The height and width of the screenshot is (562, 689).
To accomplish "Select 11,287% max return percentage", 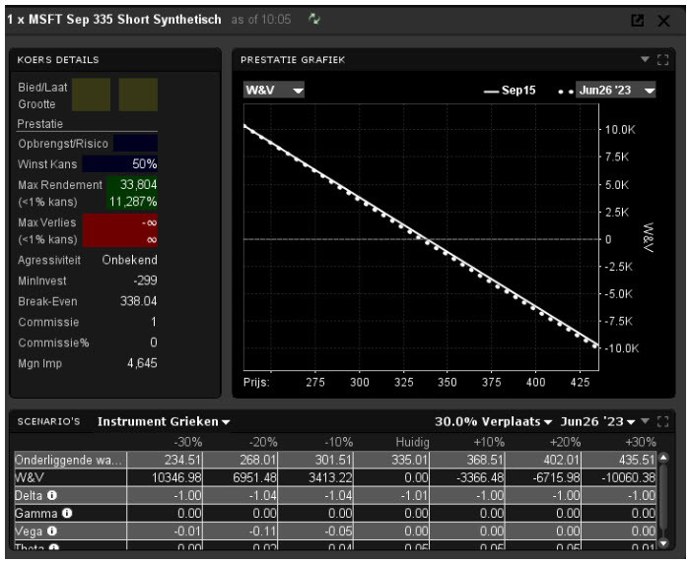I will [132, 202].
